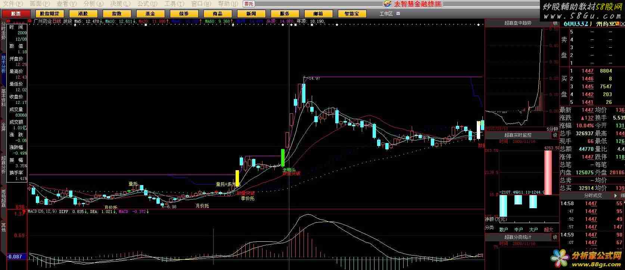Select the 基金 toolbar button
This screenshot has height=270, width=625.
point(150,13)
